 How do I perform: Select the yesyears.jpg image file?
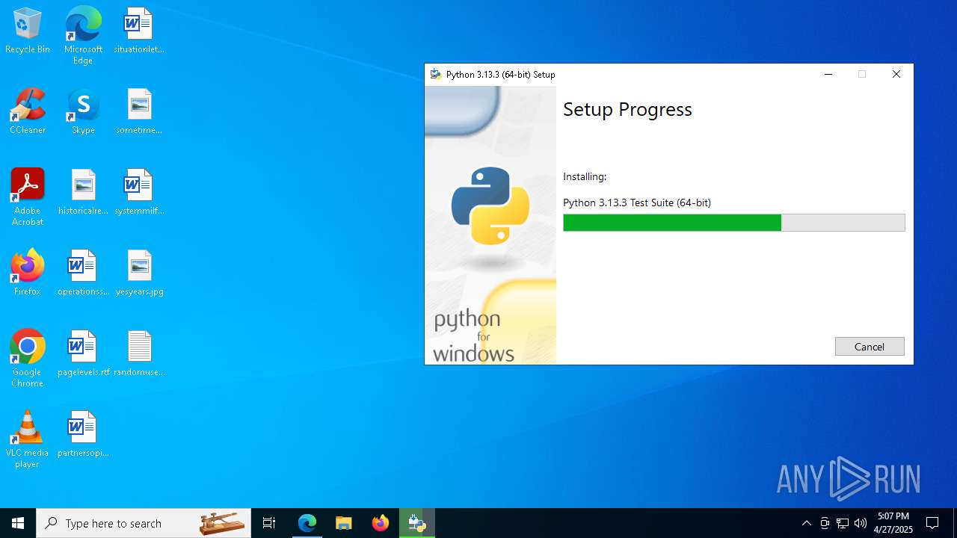[139, 273]
